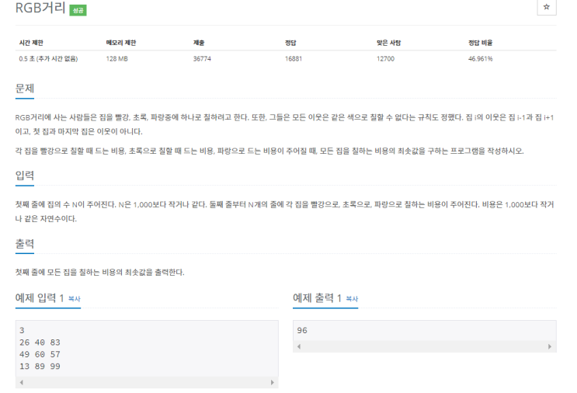Viewport: 577px width, 393px height.
Task: Click the 12700 solvers value
Action: tap(385, 58)
